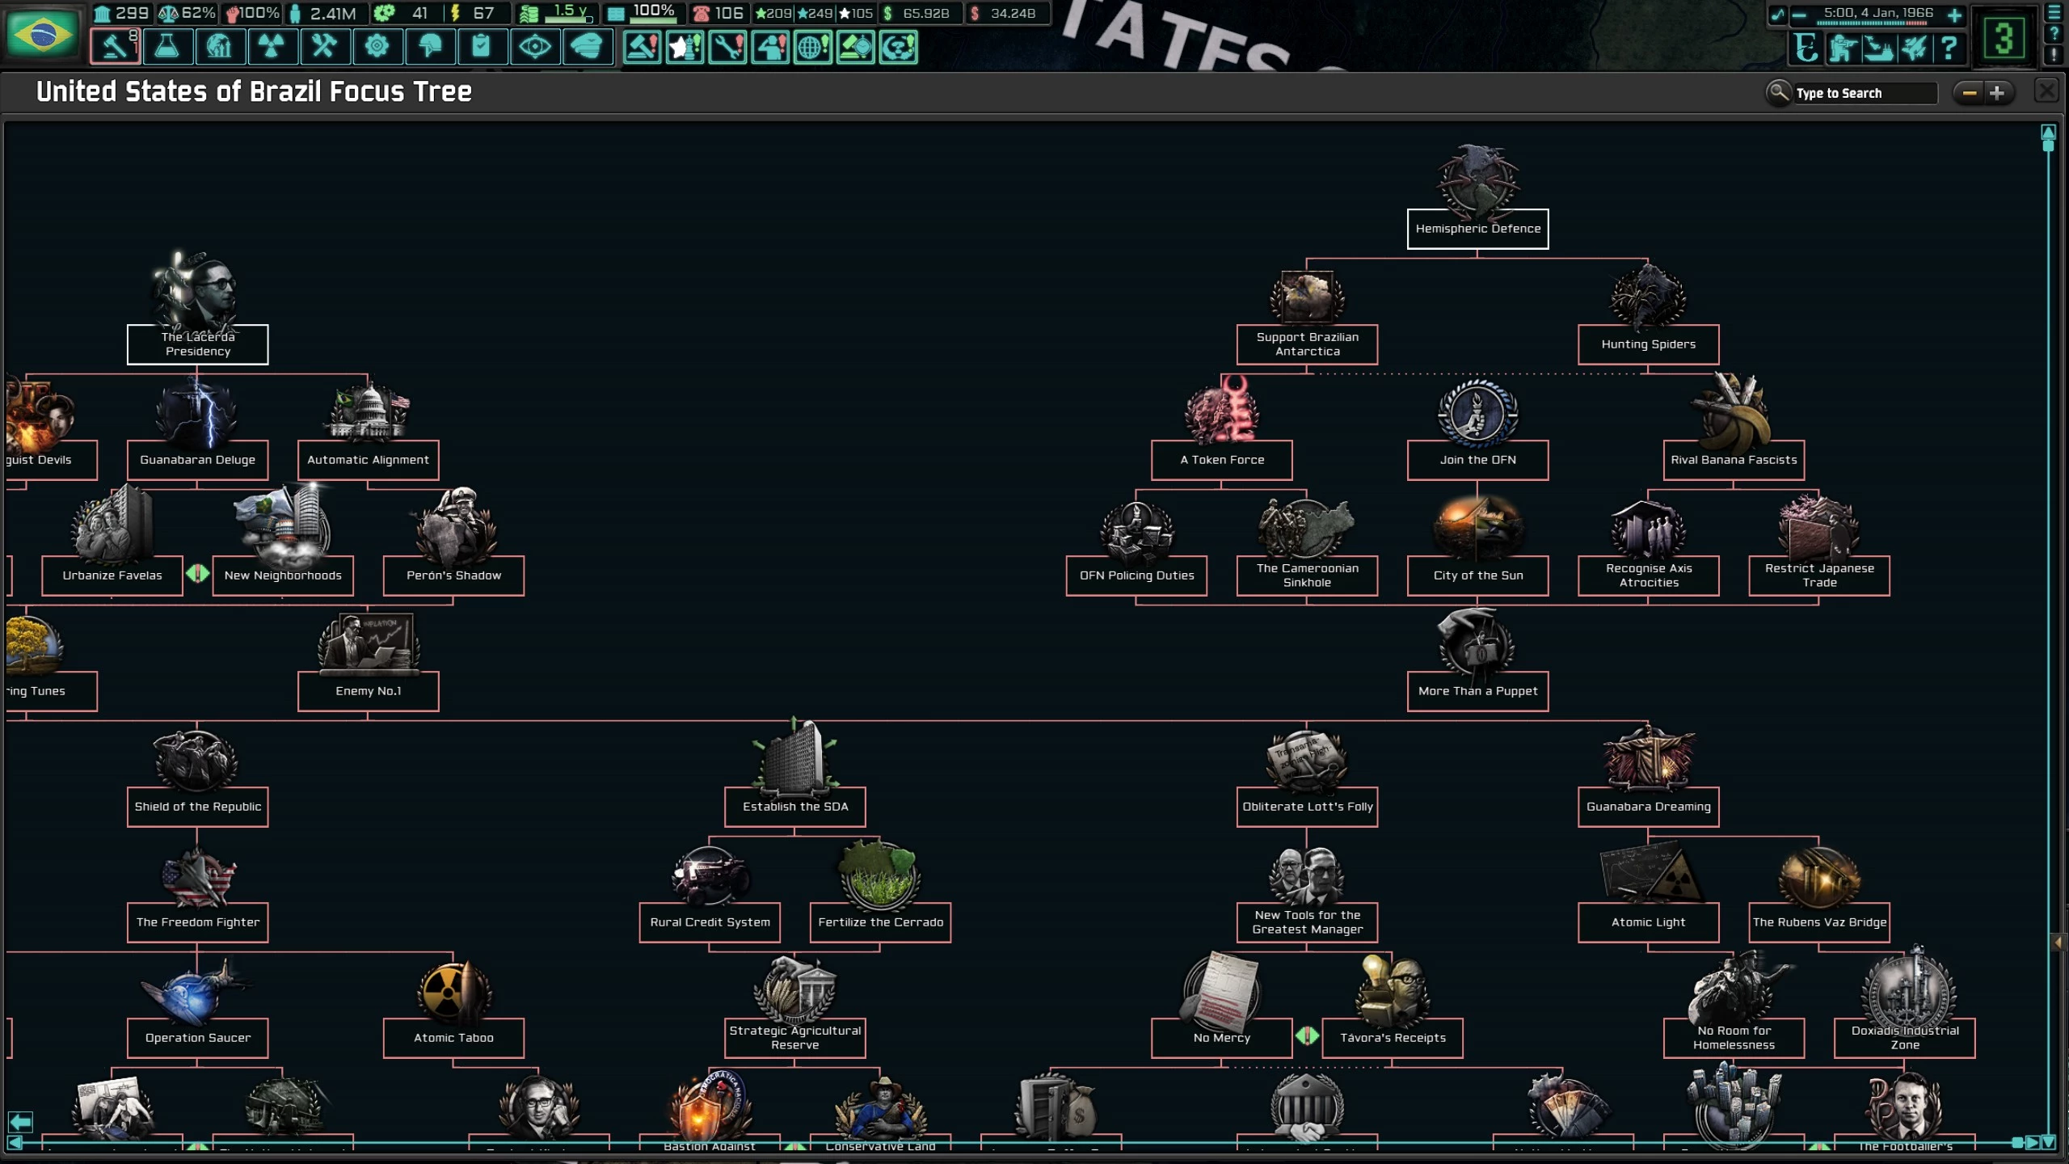
Task: Open the officer corps cap tab
Action: click(x=587, y=47)
